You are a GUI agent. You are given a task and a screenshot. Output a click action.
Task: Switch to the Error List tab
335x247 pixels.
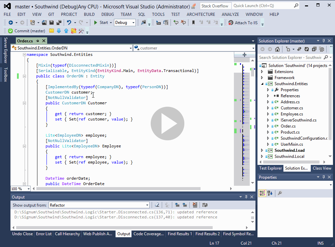44,234
